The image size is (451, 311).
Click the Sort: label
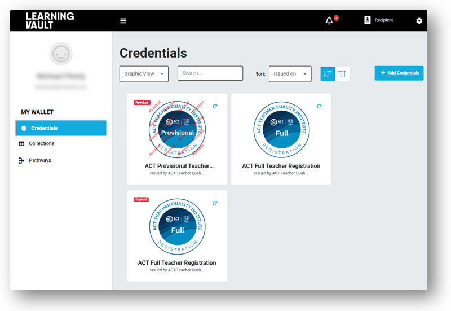coord(260,74)
